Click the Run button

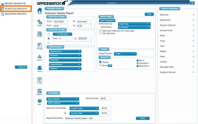[149, 14]
